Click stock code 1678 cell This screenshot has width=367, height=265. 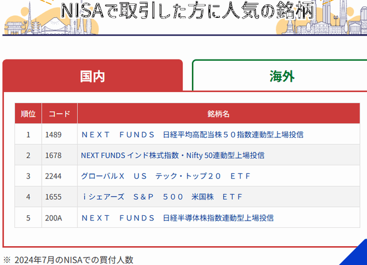[x=52, y=155]
